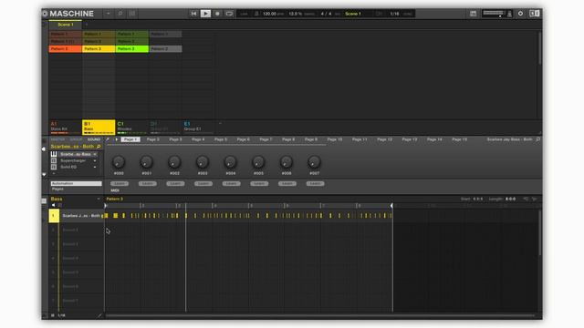The height and width of the screenshot is (328, 584).
Task: Open the 1/16 sync grid value
Action: pos(394,14)
